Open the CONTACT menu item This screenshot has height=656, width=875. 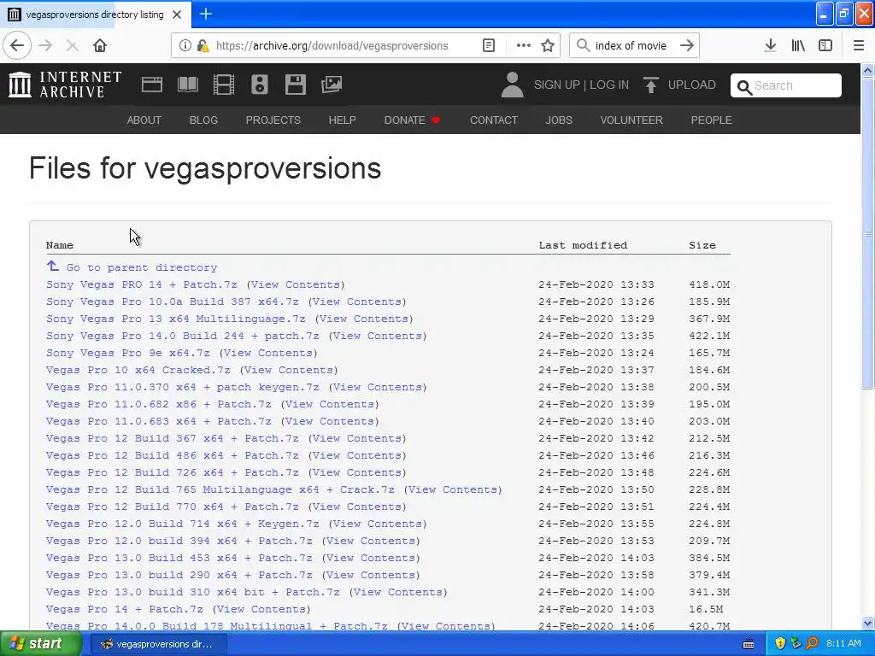click(494, 120)
